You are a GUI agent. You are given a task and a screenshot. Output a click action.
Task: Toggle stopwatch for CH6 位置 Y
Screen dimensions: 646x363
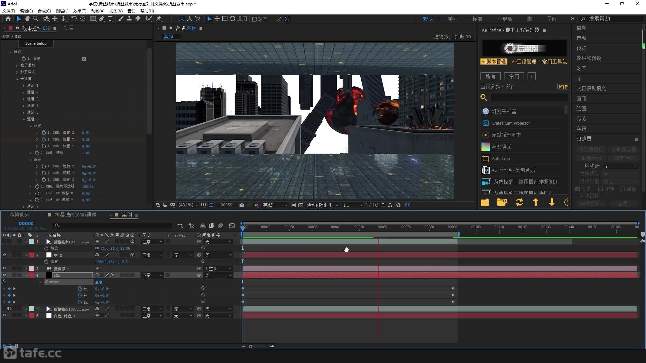(44, 139)
